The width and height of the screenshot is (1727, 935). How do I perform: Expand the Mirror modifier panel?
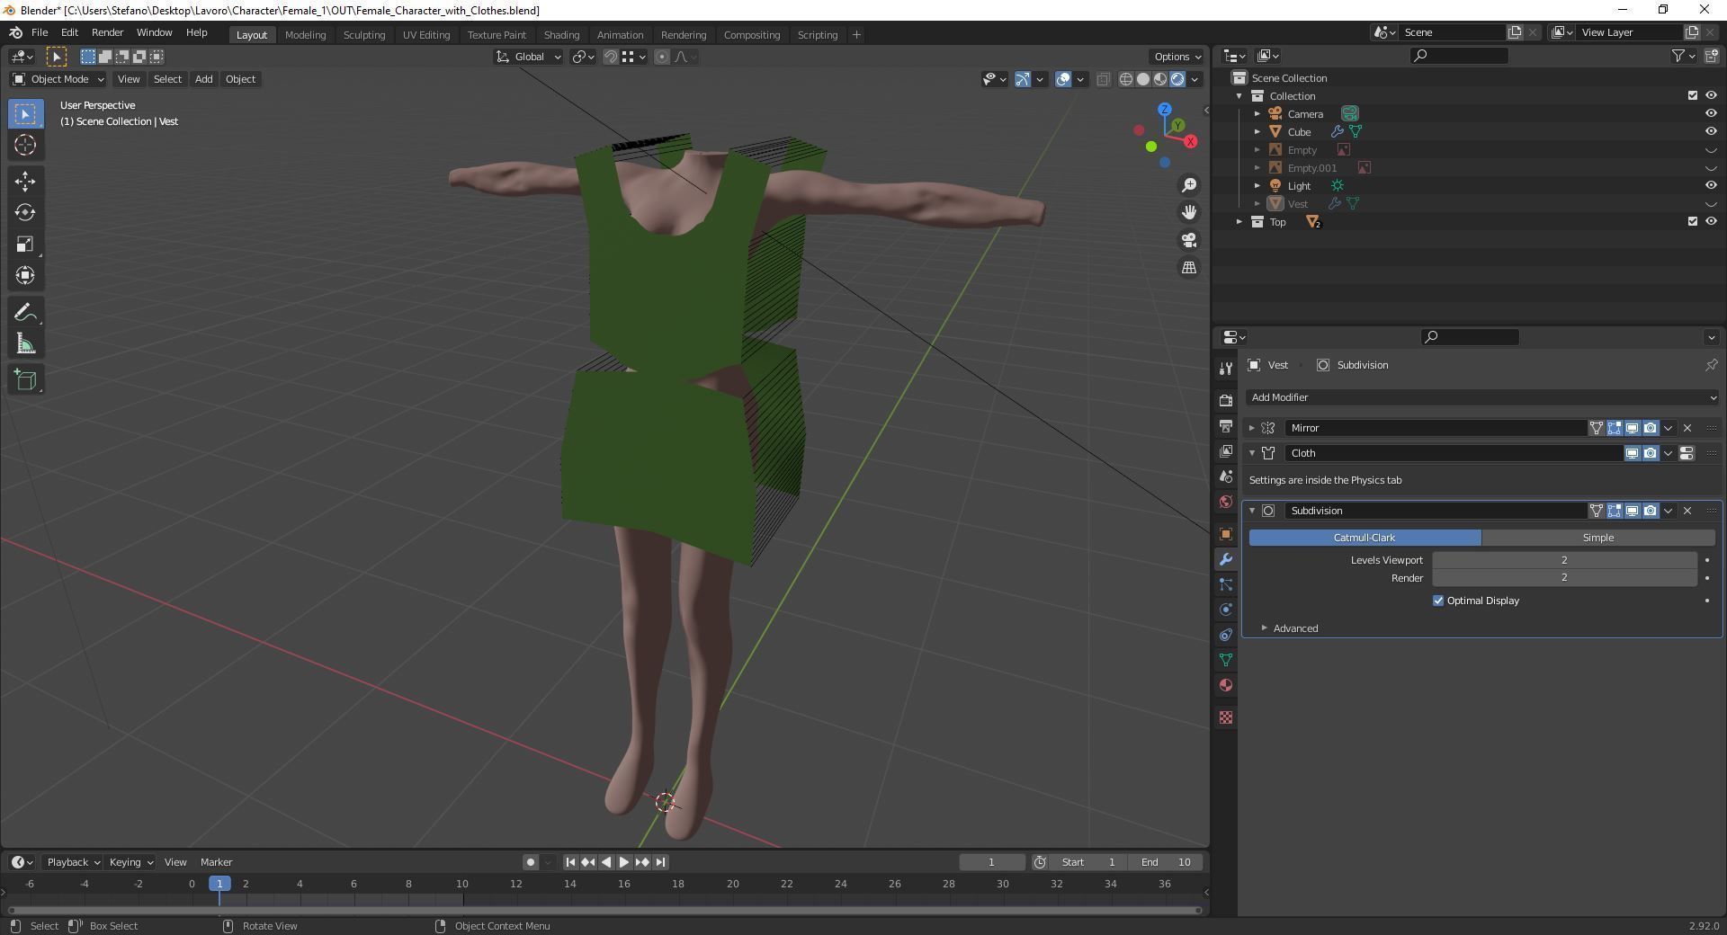tap(1251, 428)
